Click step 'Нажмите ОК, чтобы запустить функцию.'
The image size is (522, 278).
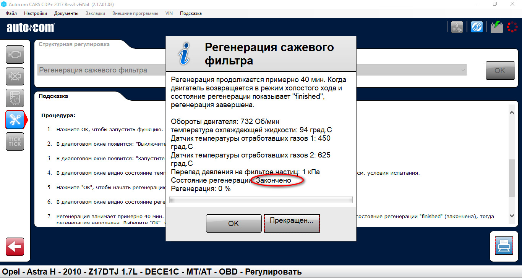[x=110, y=130]
